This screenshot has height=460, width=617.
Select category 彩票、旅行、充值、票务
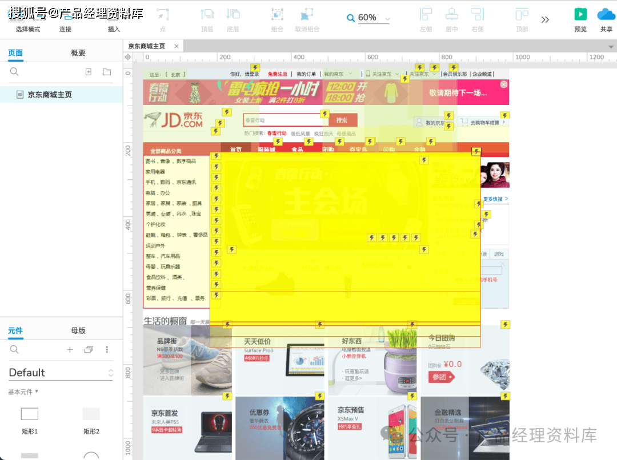click(175, 298)
